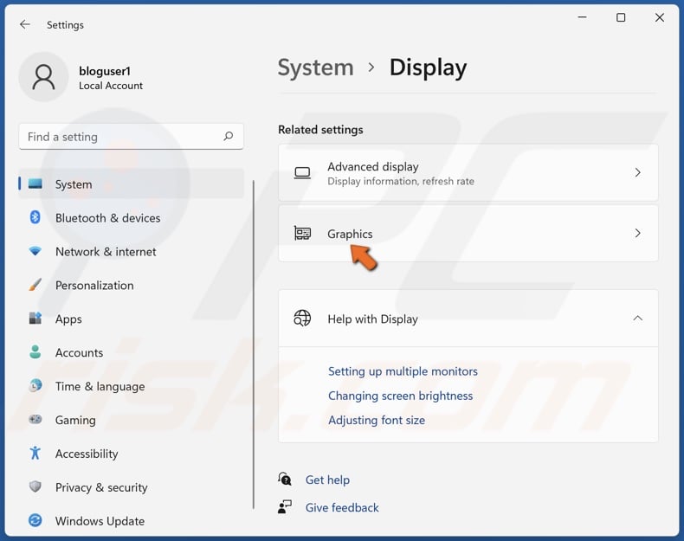Click the Graphics card icon
Screen dimensions: 684x541
tap(302, 233)
